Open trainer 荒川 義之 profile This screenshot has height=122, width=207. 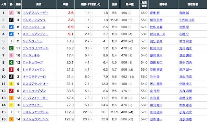tap(185, 48)
